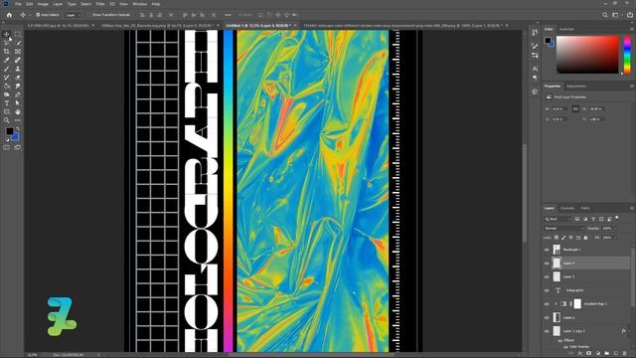
Task: Click the lock all padlock icon
Action: [x=585, y=238]
